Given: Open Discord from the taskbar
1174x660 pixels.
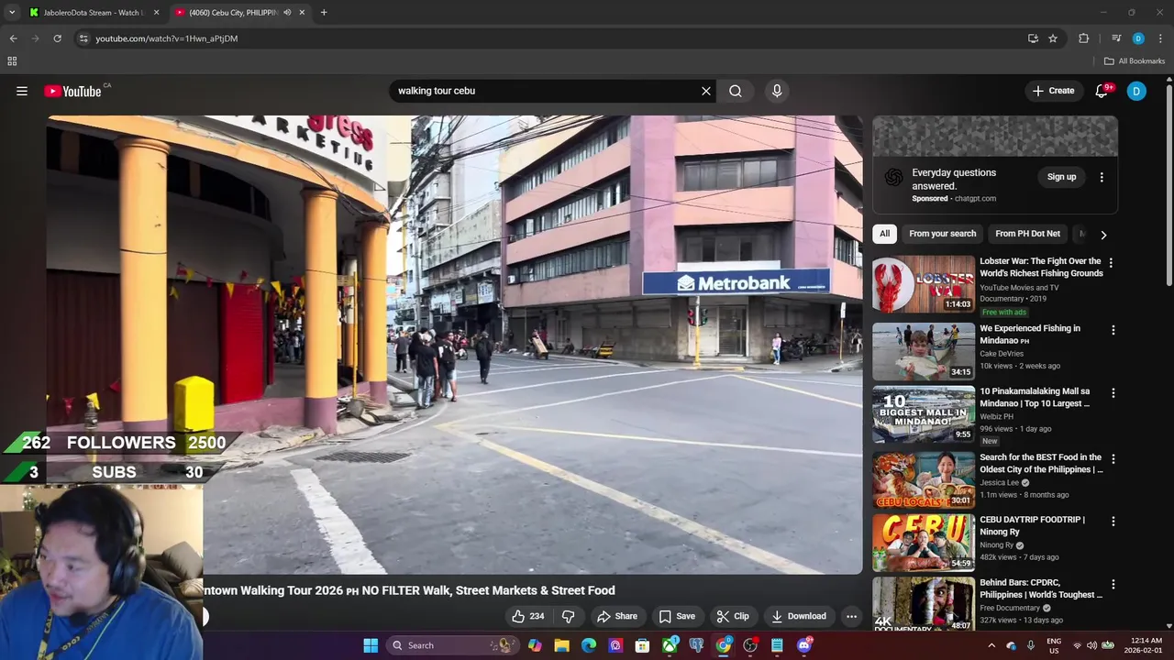Looking at the screenshot, I should [804, 645].
